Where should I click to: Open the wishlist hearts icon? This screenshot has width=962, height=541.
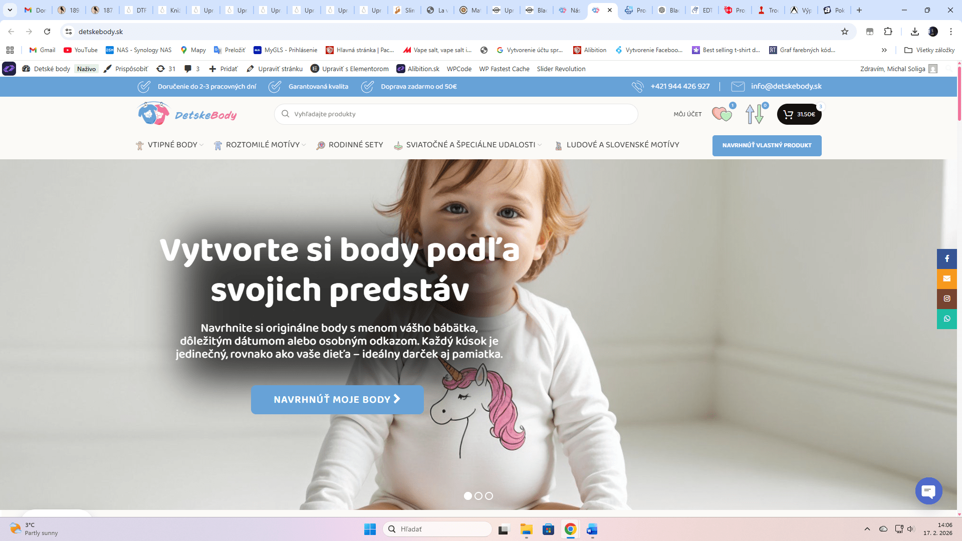(x=722, y=114)
